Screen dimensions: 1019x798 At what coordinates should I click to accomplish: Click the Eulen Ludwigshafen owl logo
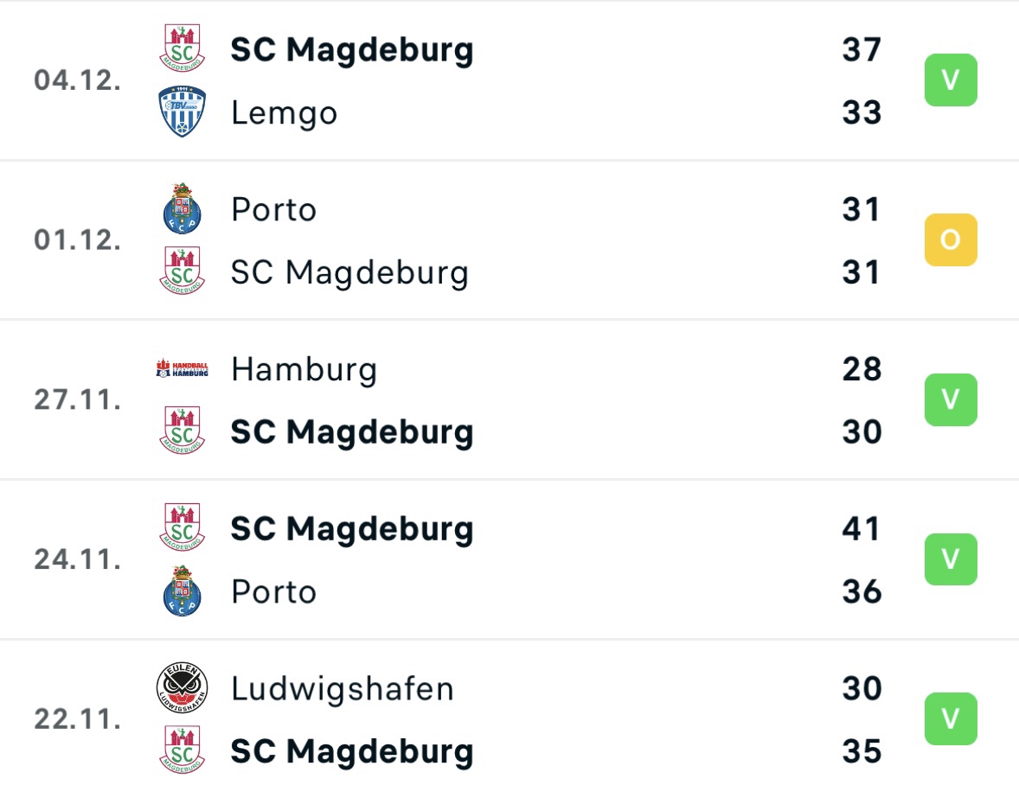[x=182, y=687]
